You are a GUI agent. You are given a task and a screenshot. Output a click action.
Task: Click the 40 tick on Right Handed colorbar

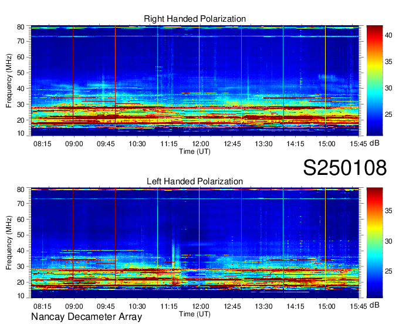tap(388, 35)
